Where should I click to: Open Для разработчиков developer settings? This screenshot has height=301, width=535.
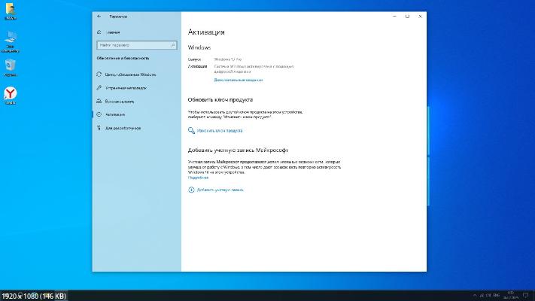[x=119, y=128]
